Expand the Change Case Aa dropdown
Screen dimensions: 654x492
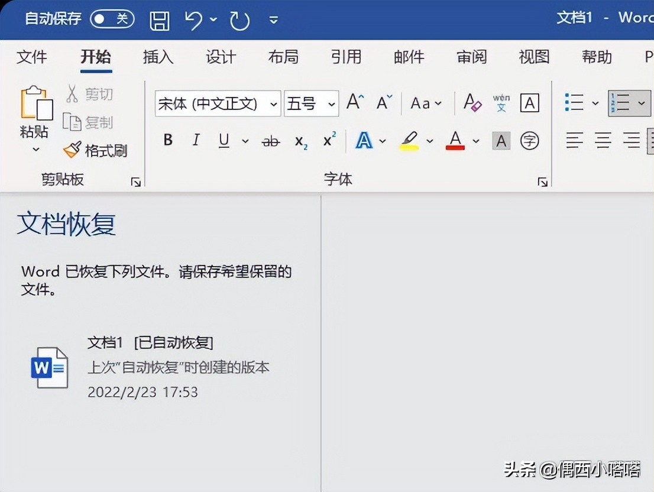click(426, 103)
